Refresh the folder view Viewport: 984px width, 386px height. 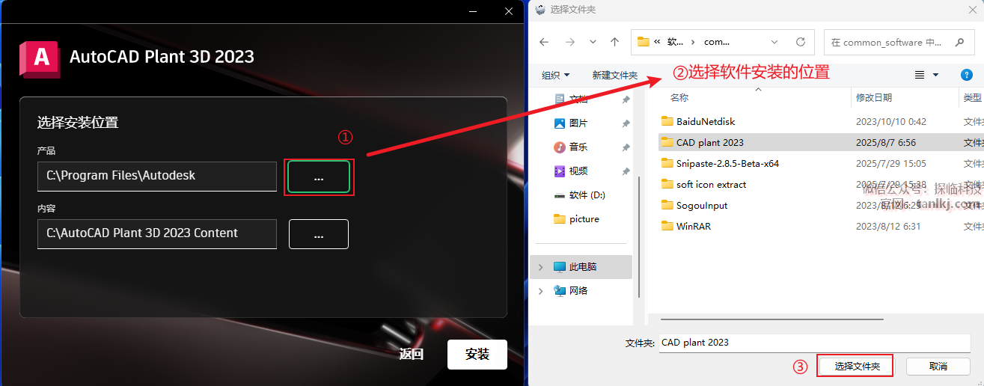tap(800, 42)
